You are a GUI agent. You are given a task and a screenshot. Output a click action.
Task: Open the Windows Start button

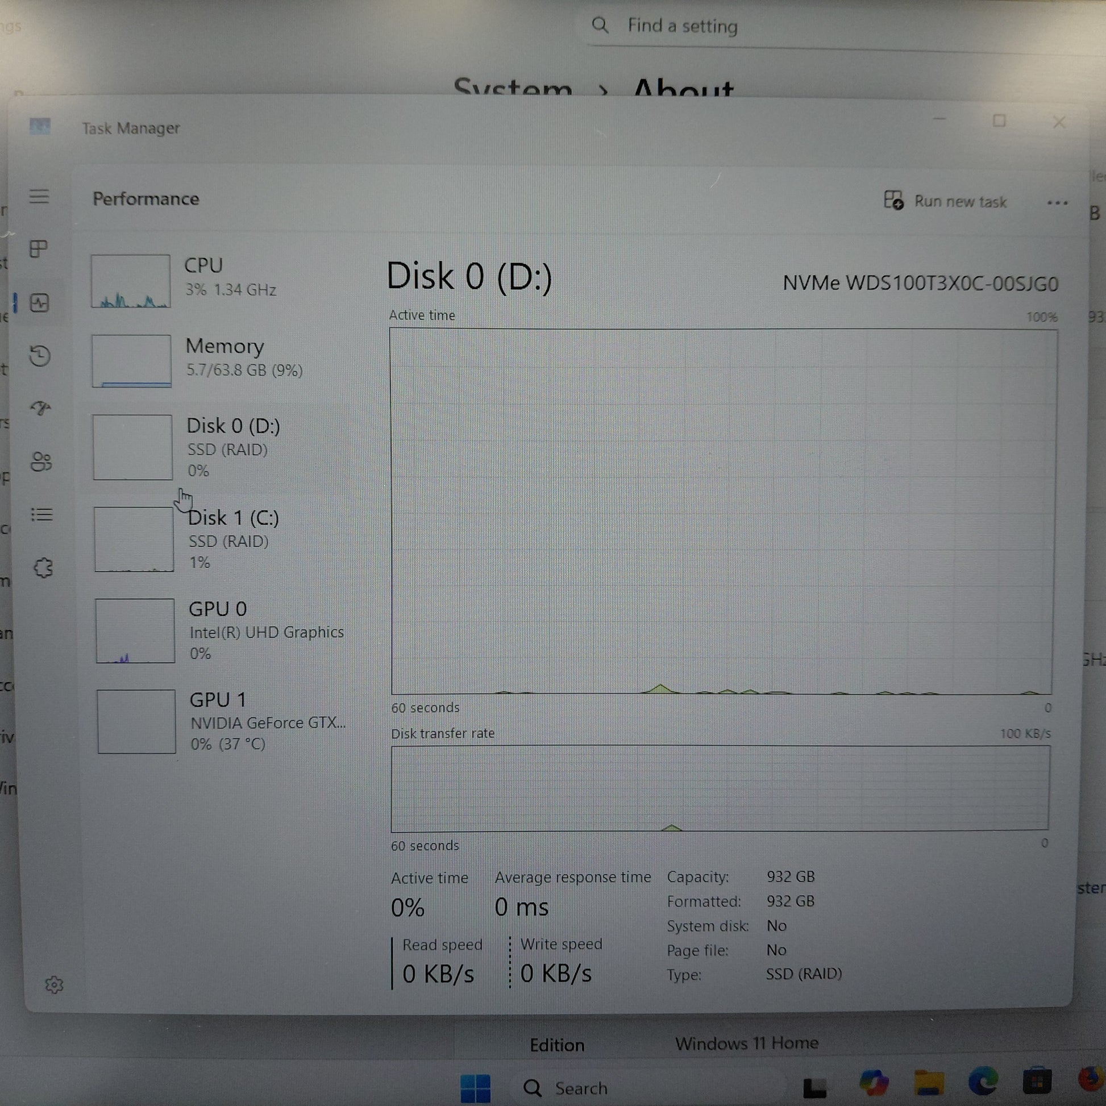[475, 1088]
